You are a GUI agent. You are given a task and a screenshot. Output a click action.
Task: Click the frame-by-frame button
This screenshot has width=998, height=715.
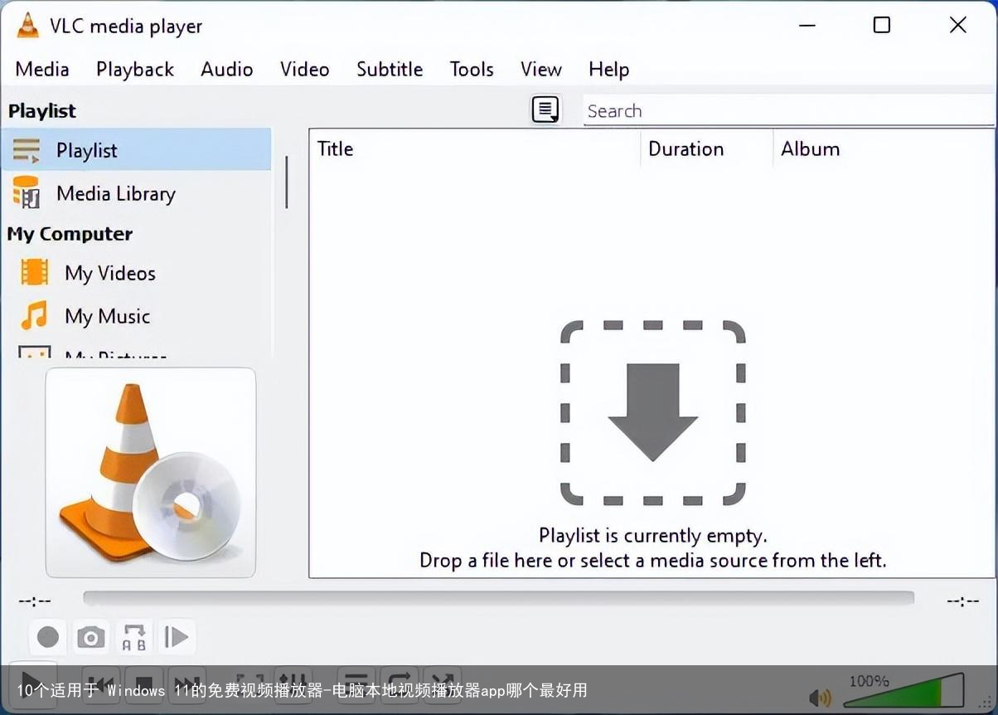177,637
